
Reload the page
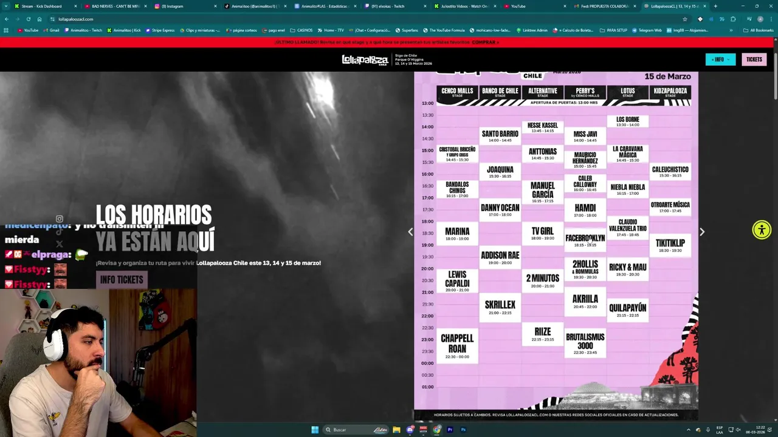29,19
